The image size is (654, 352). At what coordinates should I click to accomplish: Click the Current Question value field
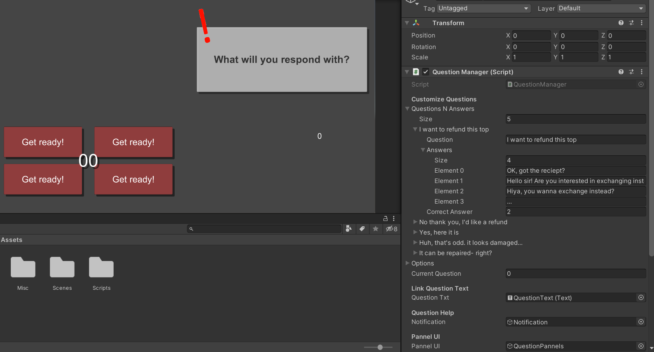(x=576, y=274)
